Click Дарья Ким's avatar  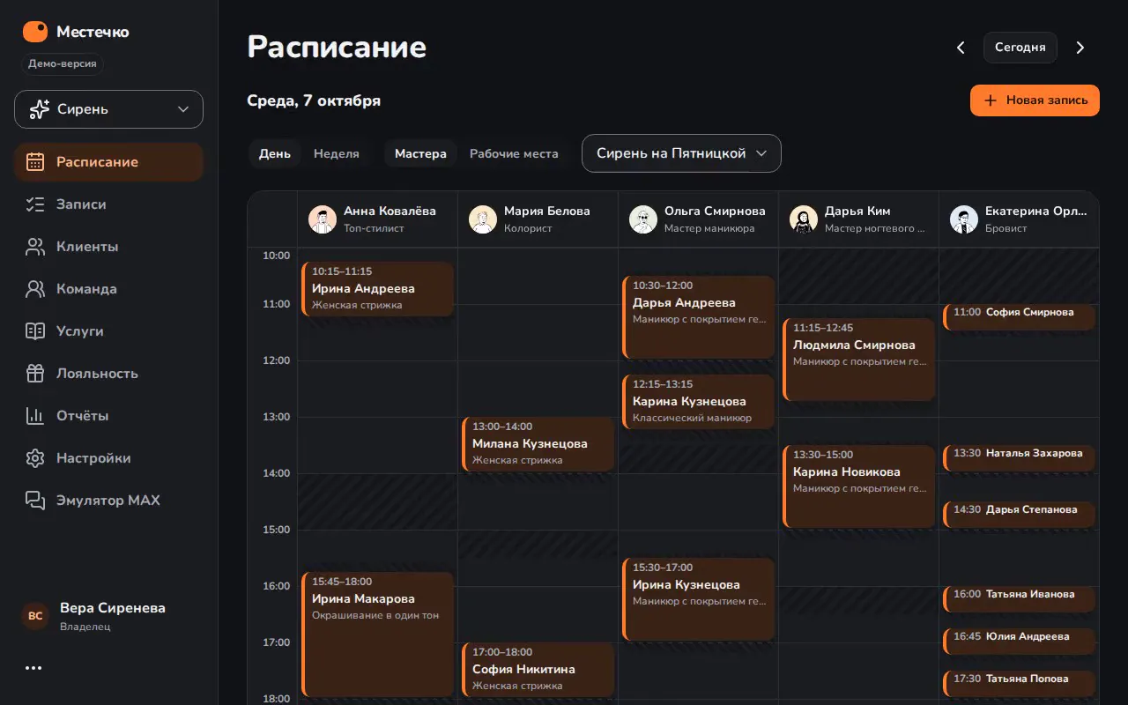click(804, 219)
